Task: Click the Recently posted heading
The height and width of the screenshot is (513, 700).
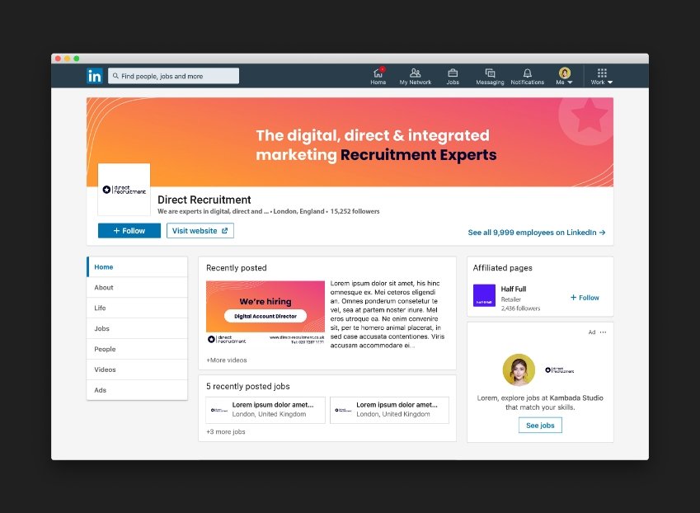Action: coord(236,268)
